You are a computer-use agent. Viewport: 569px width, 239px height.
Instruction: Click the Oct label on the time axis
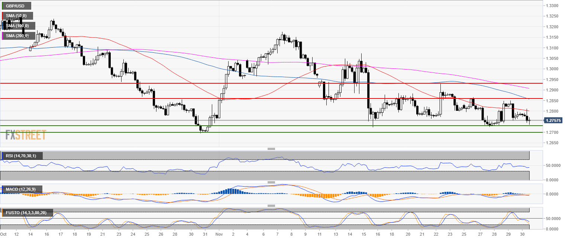4,235
